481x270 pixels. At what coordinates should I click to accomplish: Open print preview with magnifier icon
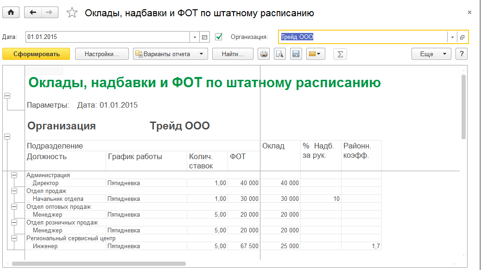[x=280, y=54]
